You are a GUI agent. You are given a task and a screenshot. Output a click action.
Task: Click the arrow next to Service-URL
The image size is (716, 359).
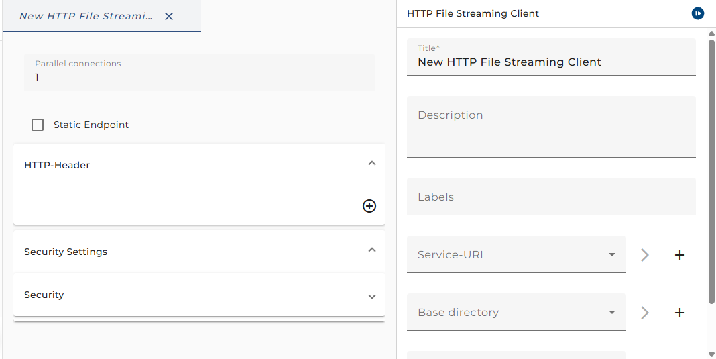click(645, 255)
